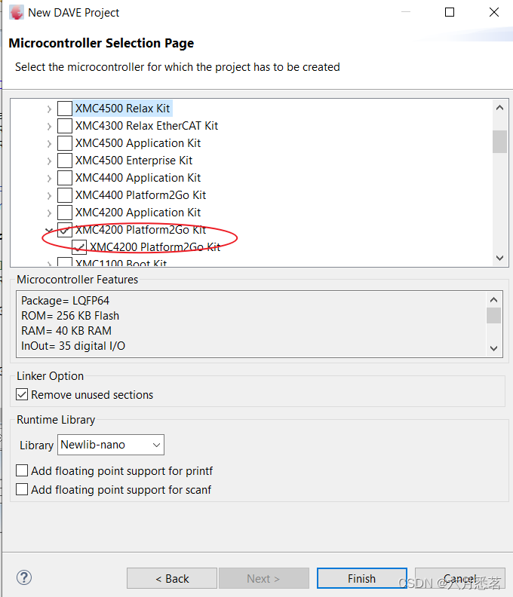Click the Finish button

point(361,578)
